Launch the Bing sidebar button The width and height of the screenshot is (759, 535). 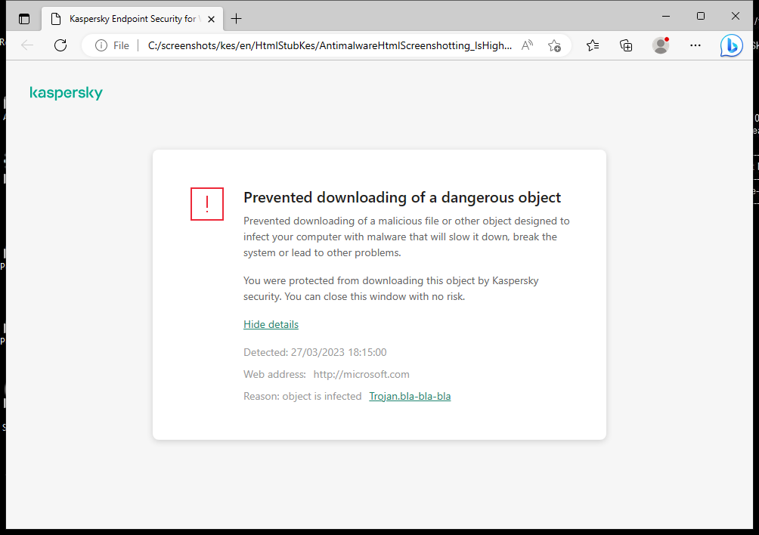pyautogui.click(x=731, y=45)
